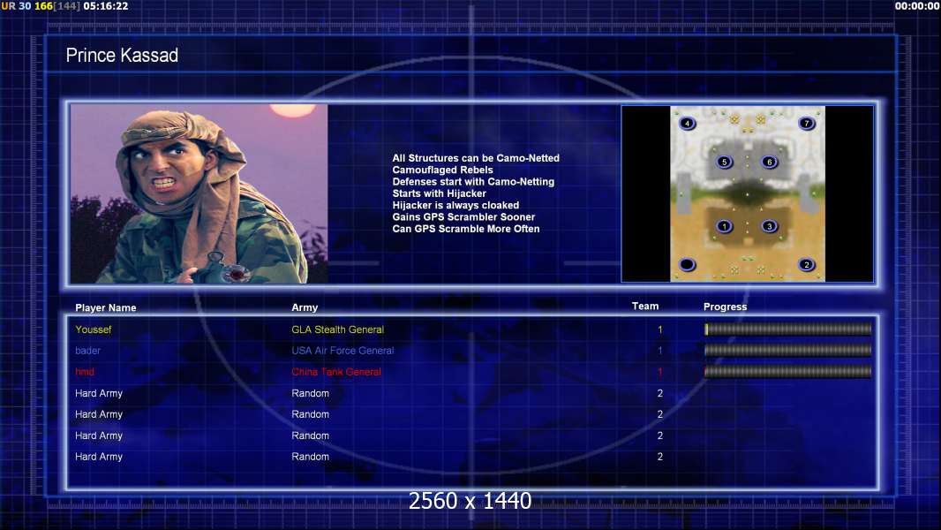Click "China Tank General" army entry
Viewport: 941px width, 530px height.
[x=336, y=372]
